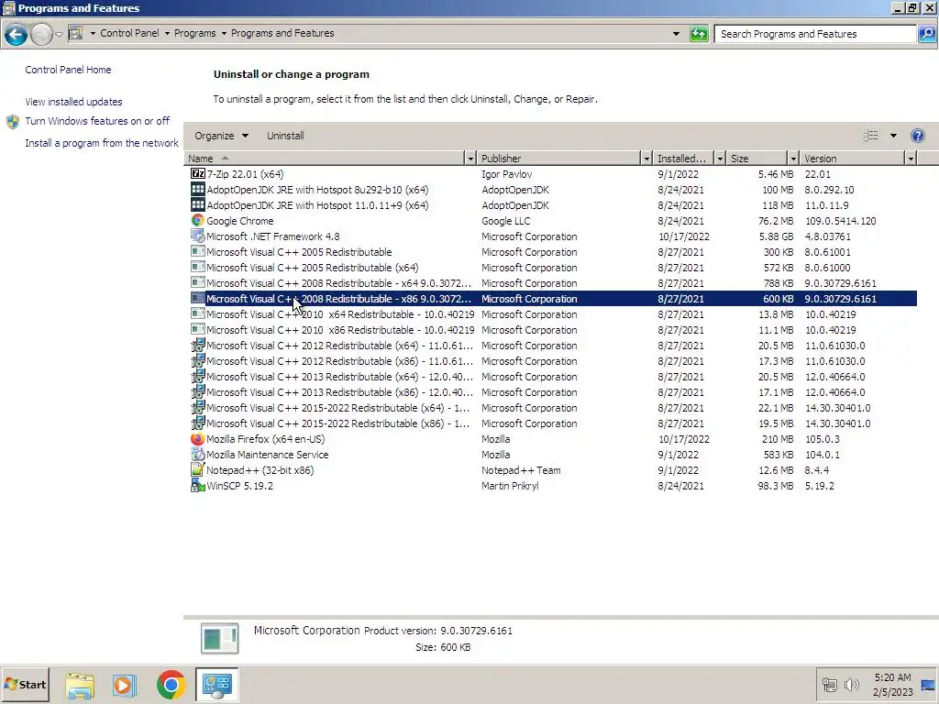Click the AdoptOpenJDK 11.0.11+9 icon
The height and width of the screenshot is (704, 939).
[x=198, y=204]
